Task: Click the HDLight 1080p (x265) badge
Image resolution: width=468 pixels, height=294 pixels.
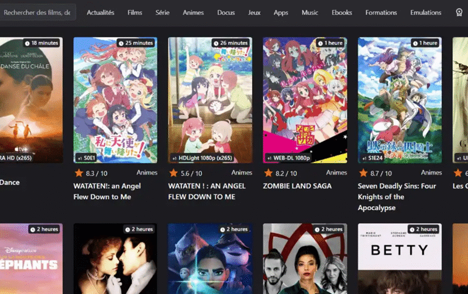Action: pos(202,158)
